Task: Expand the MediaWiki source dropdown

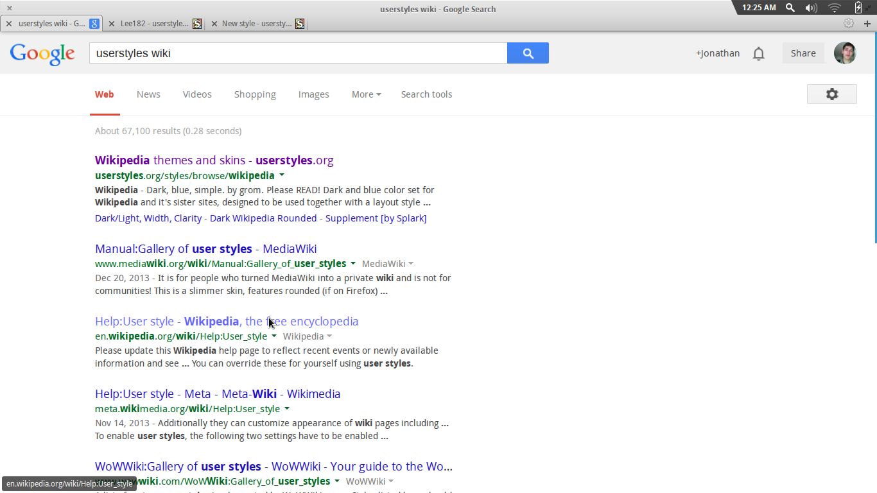Action: tap(388, 264)
